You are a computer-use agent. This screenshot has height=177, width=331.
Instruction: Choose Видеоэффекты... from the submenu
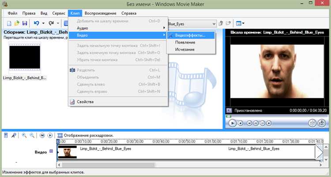(x=191, y=35)
